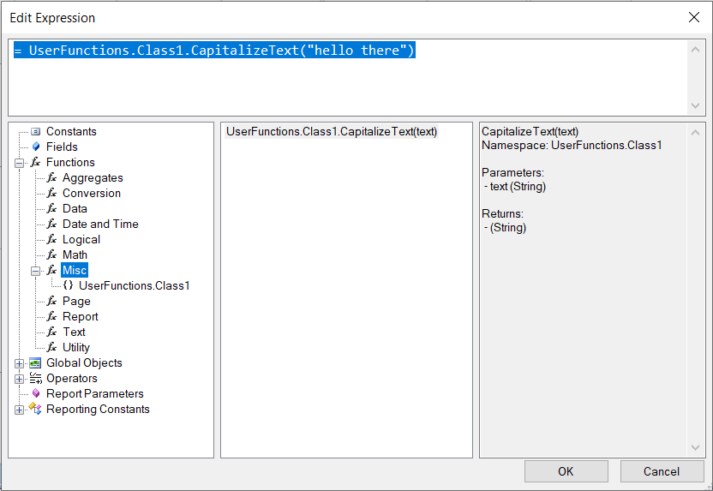
Task: Click the Global Objects icon
Action: click(x=35, y=362)
